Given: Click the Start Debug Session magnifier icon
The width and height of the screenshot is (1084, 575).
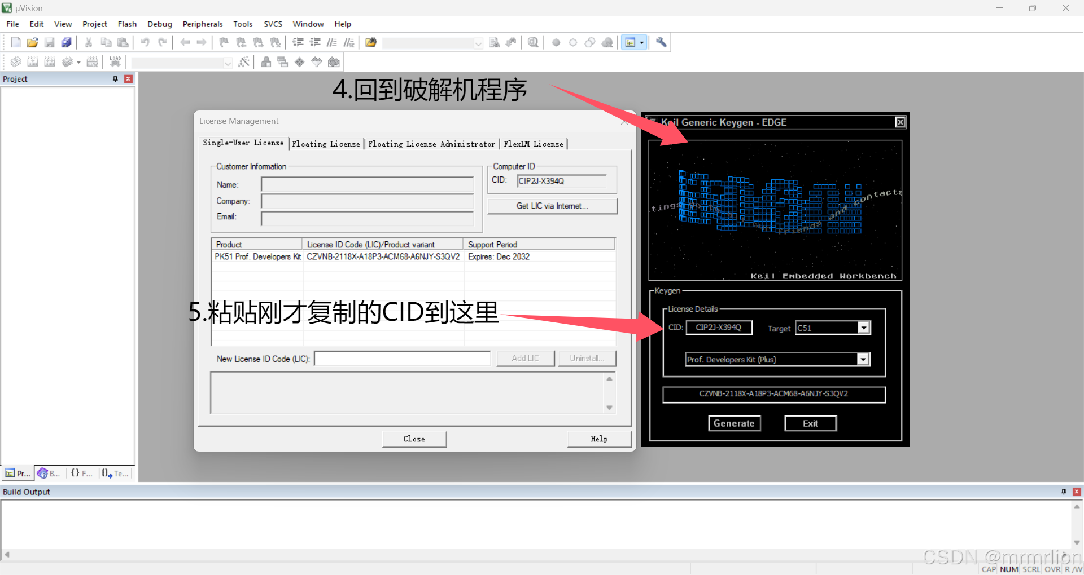Looking at the screenshot, I should click(x=533, y=42).
